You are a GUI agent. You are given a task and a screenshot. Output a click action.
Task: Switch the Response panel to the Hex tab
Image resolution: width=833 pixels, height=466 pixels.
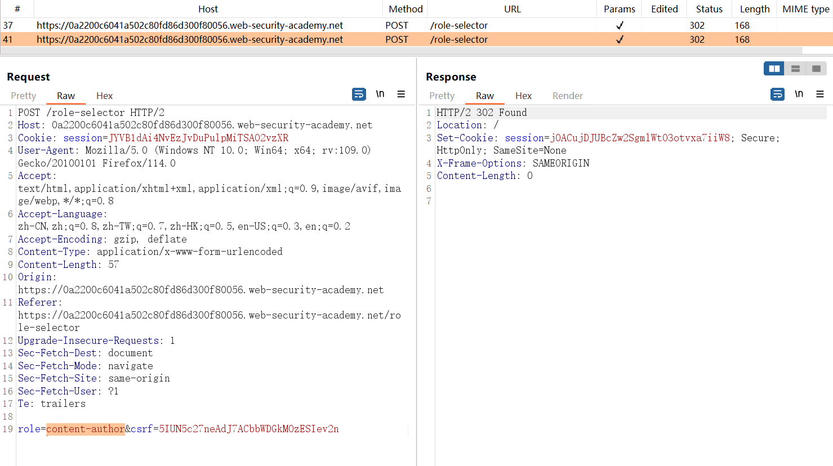click(523, 96)
